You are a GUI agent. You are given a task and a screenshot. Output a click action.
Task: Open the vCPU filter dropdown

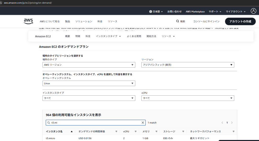coord(188,98)
